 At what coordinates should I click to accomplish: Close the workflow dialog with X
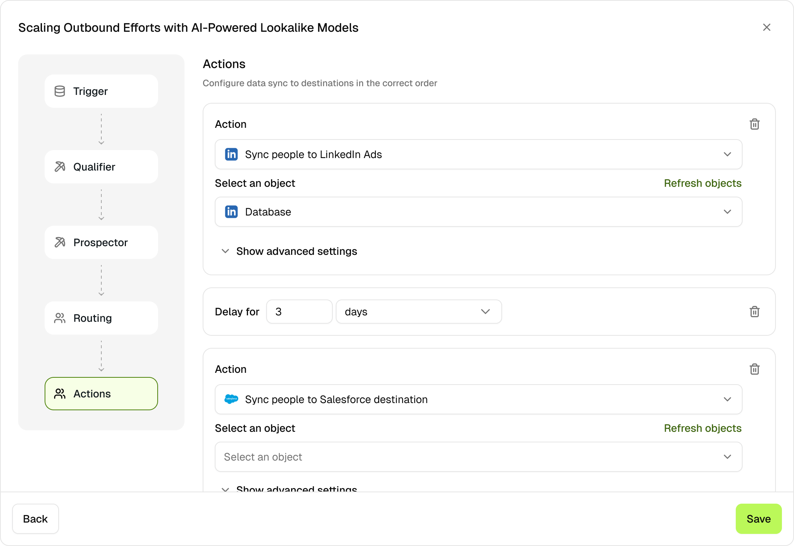(766, 27)
